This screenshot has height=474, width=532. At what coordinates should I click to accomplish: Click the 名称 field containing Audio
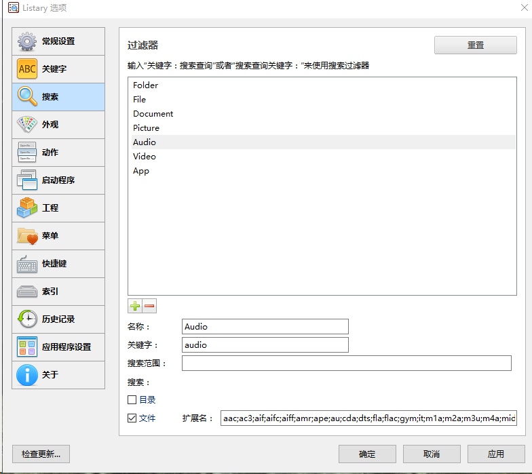265,327
